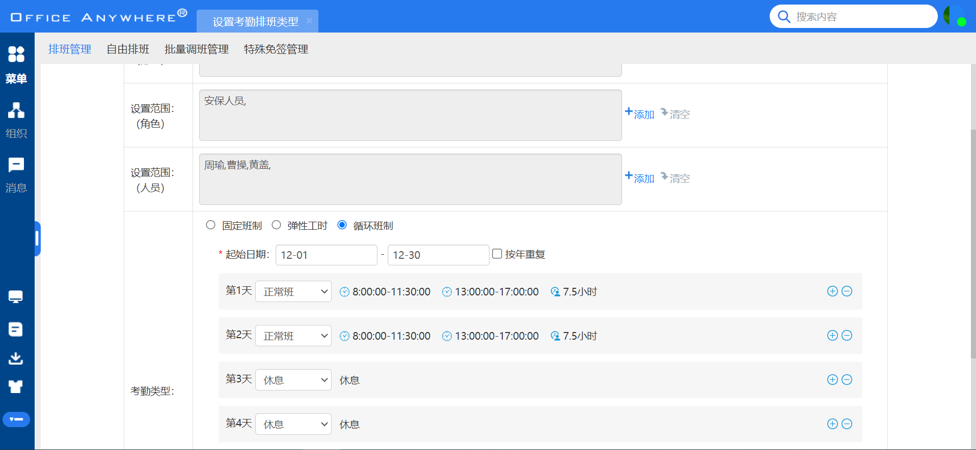Select the 弹性工时 radio button
Viewport: 976px width, 450px height.
click(x=276, y=225)
